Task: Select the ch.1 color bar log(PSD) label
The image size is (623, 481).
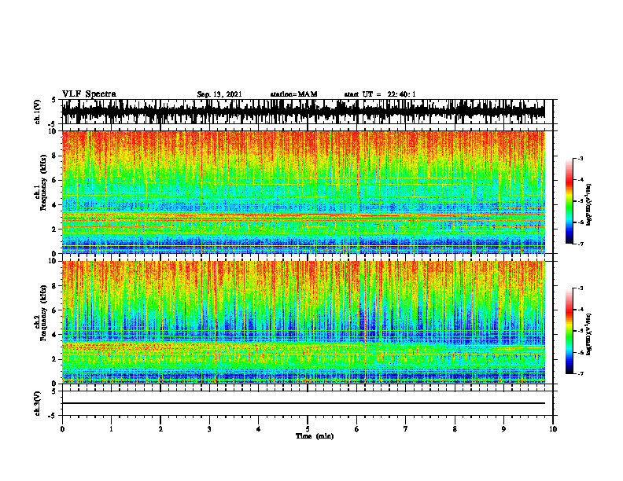Action: [589, 204]
